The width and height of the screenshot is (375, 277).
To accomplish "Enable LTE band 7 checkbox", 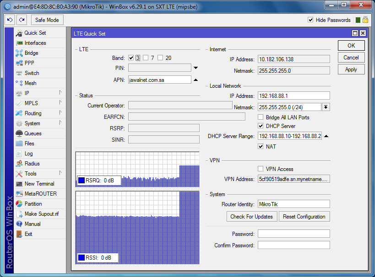I will coord(146,58).
